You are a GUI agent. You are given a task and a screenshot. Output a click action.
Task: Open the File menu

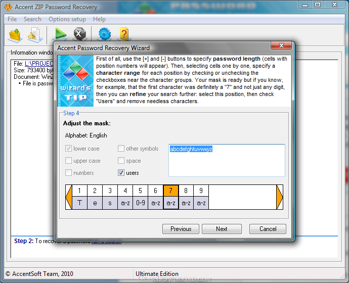tap(12, 19)
